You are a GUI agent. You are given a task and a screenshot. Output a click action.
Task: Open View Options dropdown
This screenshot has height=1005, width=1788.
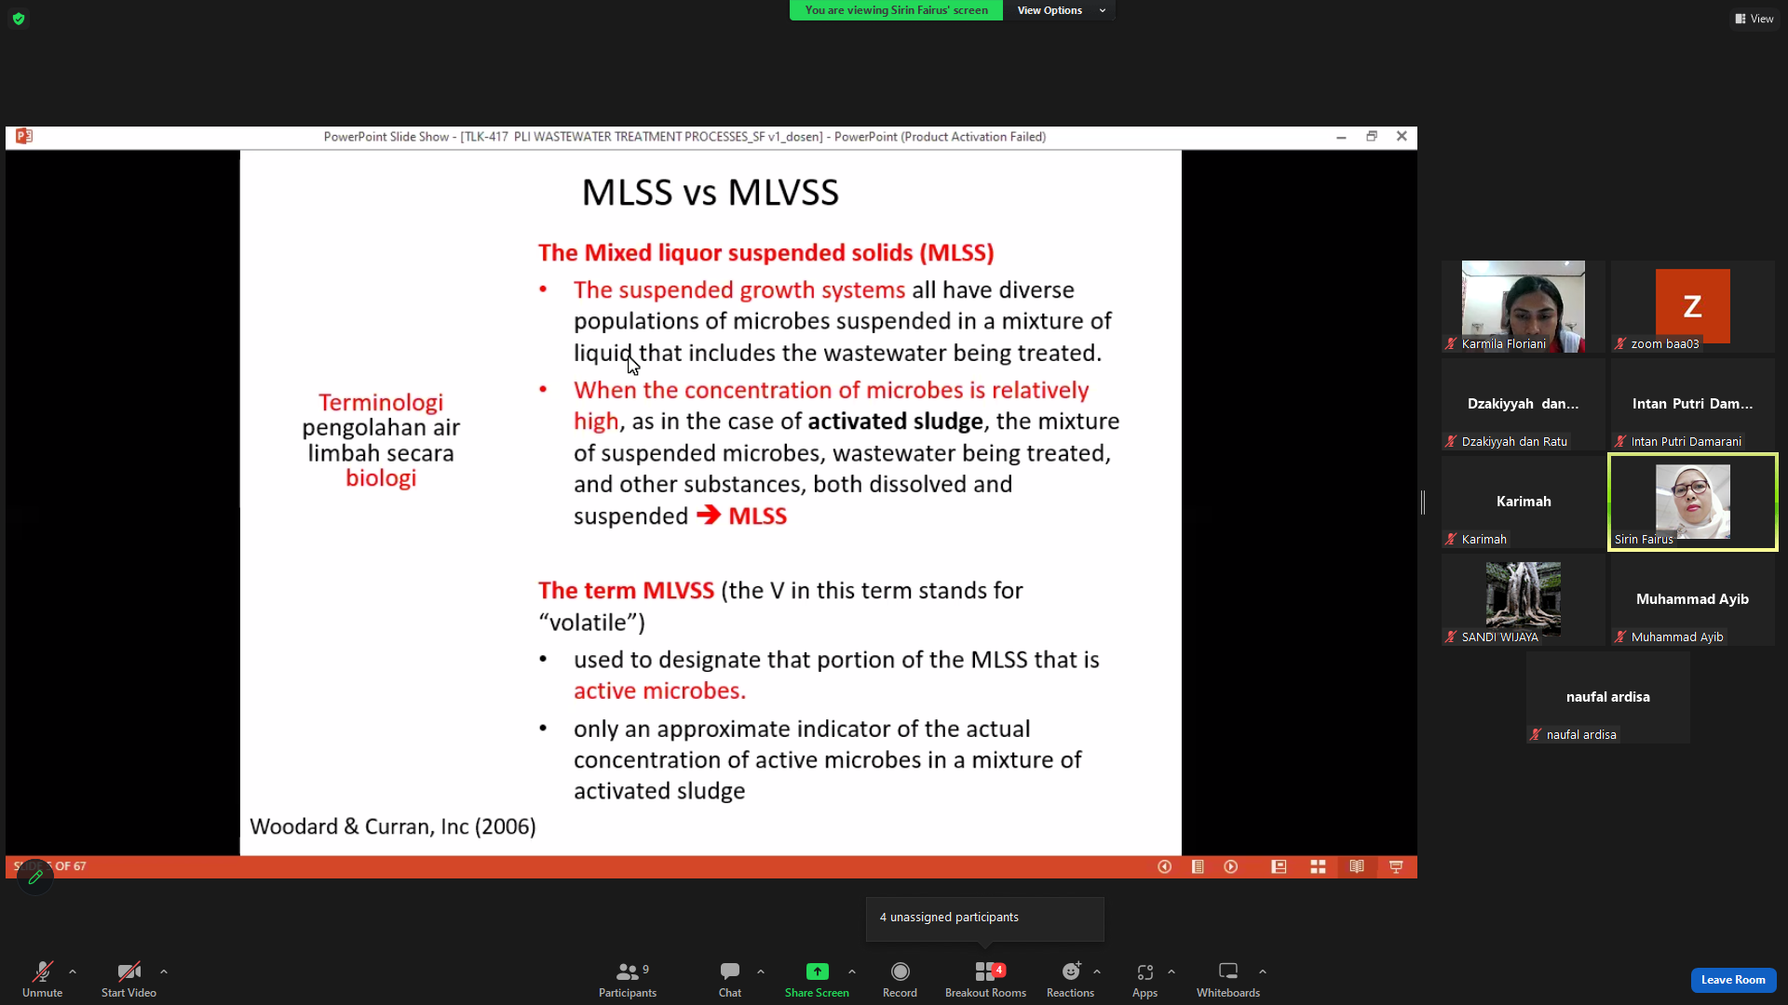tap(1060, 10)
